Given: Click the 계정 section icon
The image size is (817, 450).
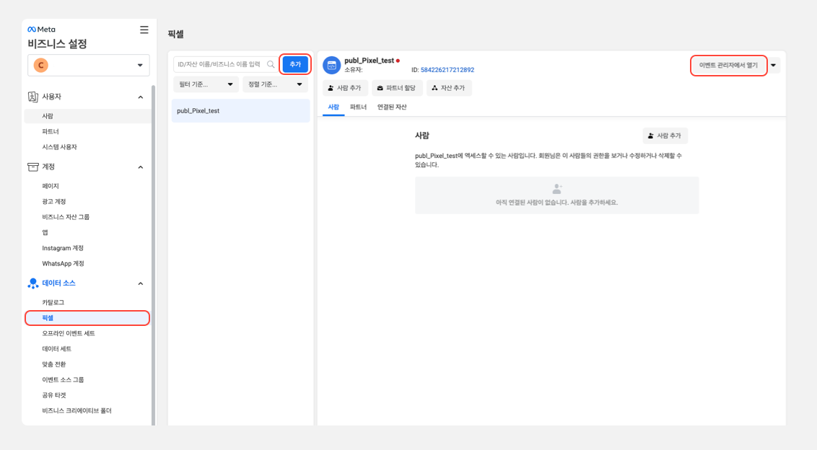Looking at the screenshot, I should coord(32,167).
